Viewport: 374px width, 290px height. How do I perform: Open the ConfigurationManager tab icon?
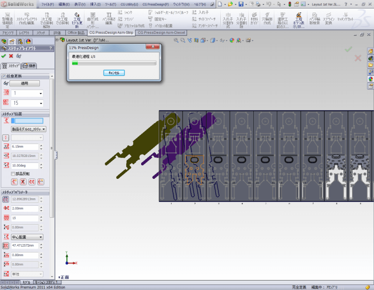click(20, 42)
